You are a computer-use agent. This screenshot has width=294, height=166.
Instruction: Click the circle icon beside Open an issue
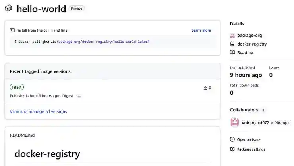[232, 139]
